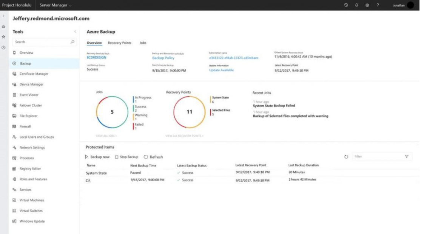Screen dimensions: 421x234
Task: Click the Backup of Selected files warning entry
Action: click(290, 116)
